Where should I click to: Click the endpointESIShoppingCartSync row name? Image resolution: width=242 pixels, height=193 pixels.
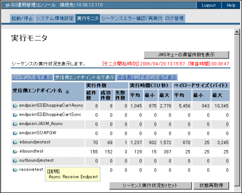pyautogui.click(x=50, y=115)
